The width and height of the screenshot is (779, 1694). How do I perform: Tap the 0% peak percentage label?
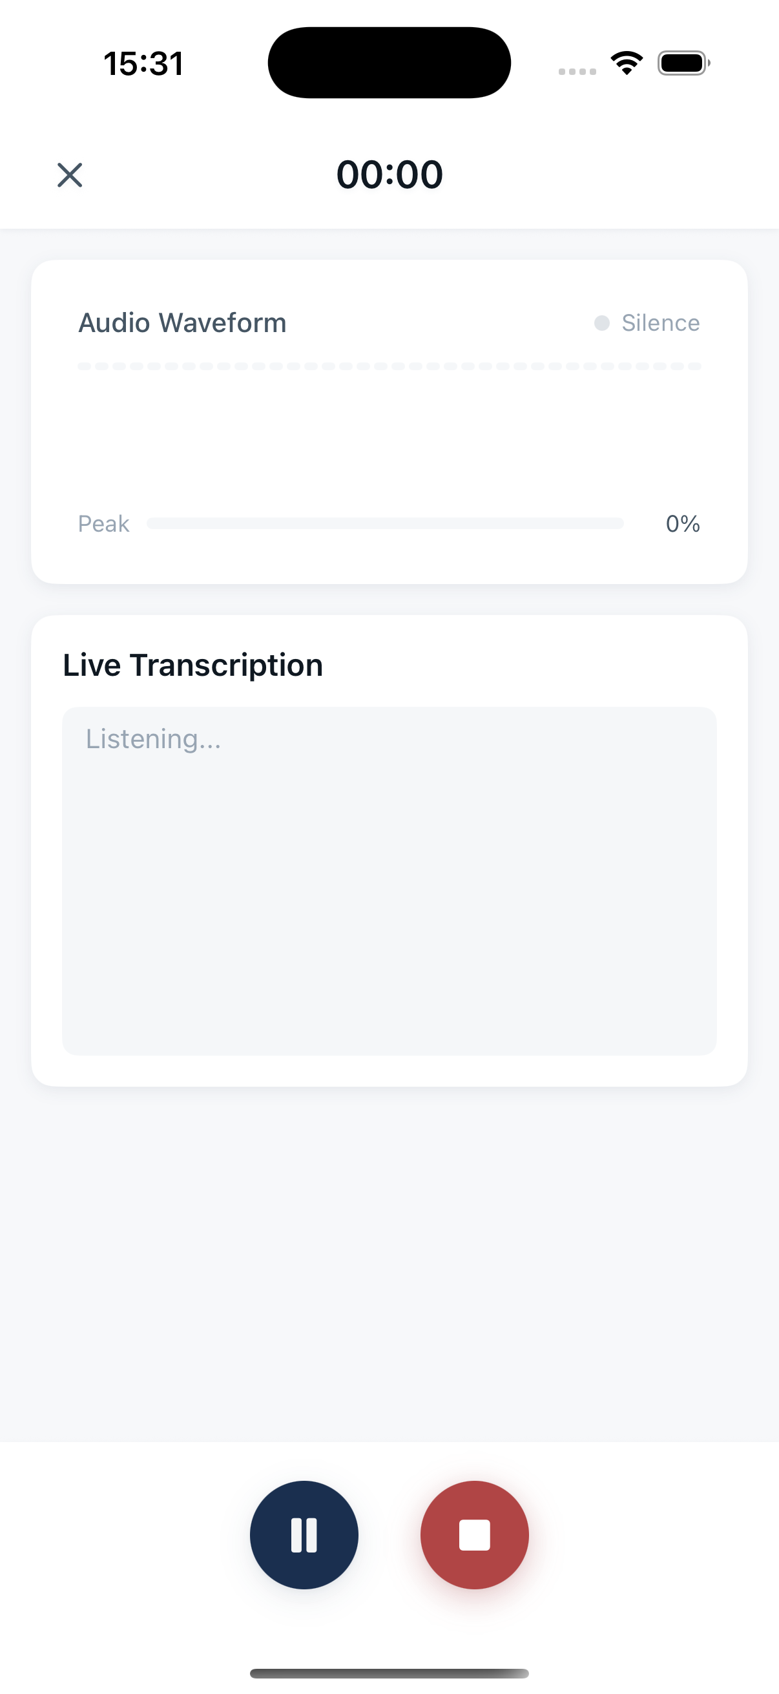point(683,523)
